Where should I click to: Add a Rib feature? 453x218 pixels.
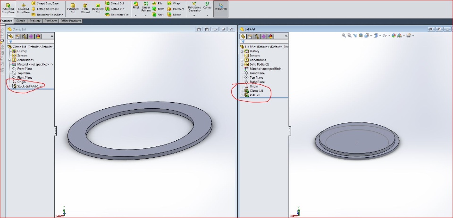click(157, 3)
